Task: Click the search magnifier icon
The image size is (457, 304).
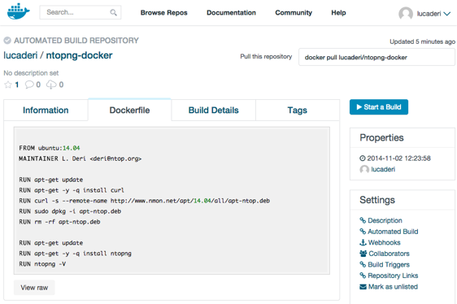Action: (113, 12)
